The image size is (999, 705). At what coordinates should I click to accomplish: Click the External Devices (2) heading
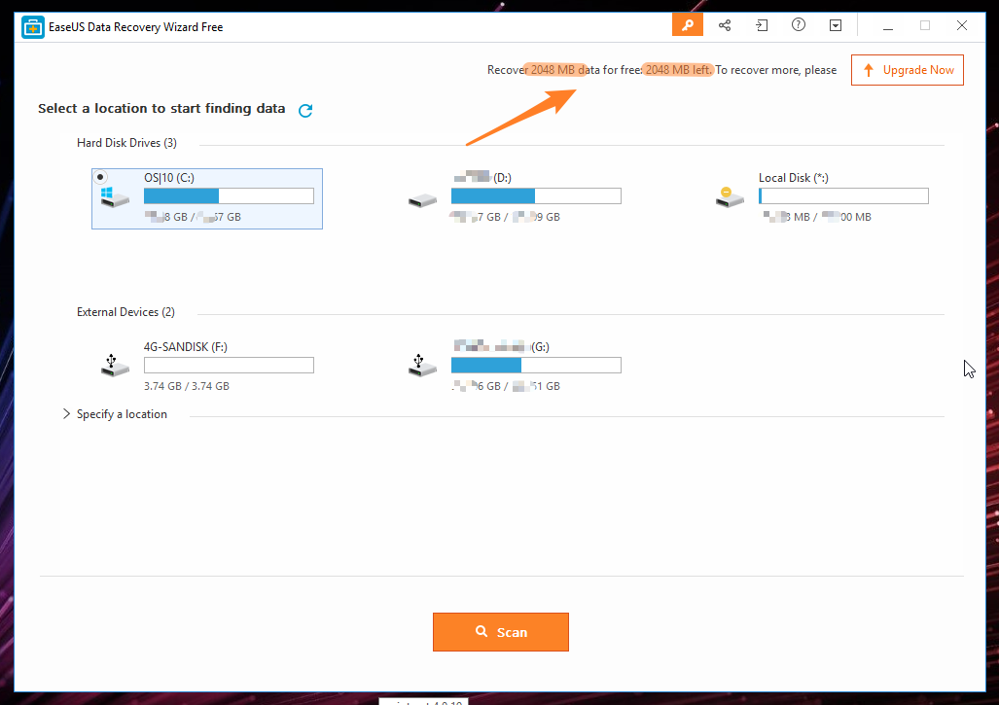pos(125,312)
